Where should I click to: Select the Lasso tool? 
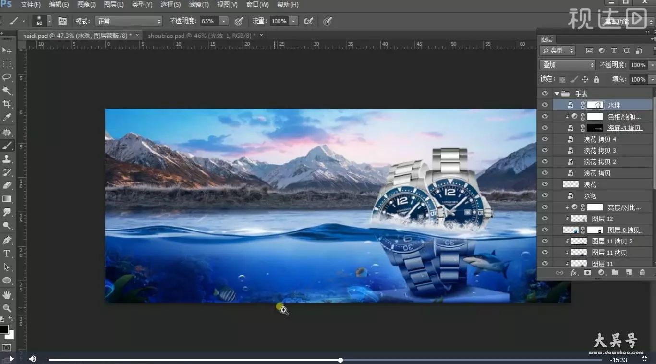click(x=7, y=77)
